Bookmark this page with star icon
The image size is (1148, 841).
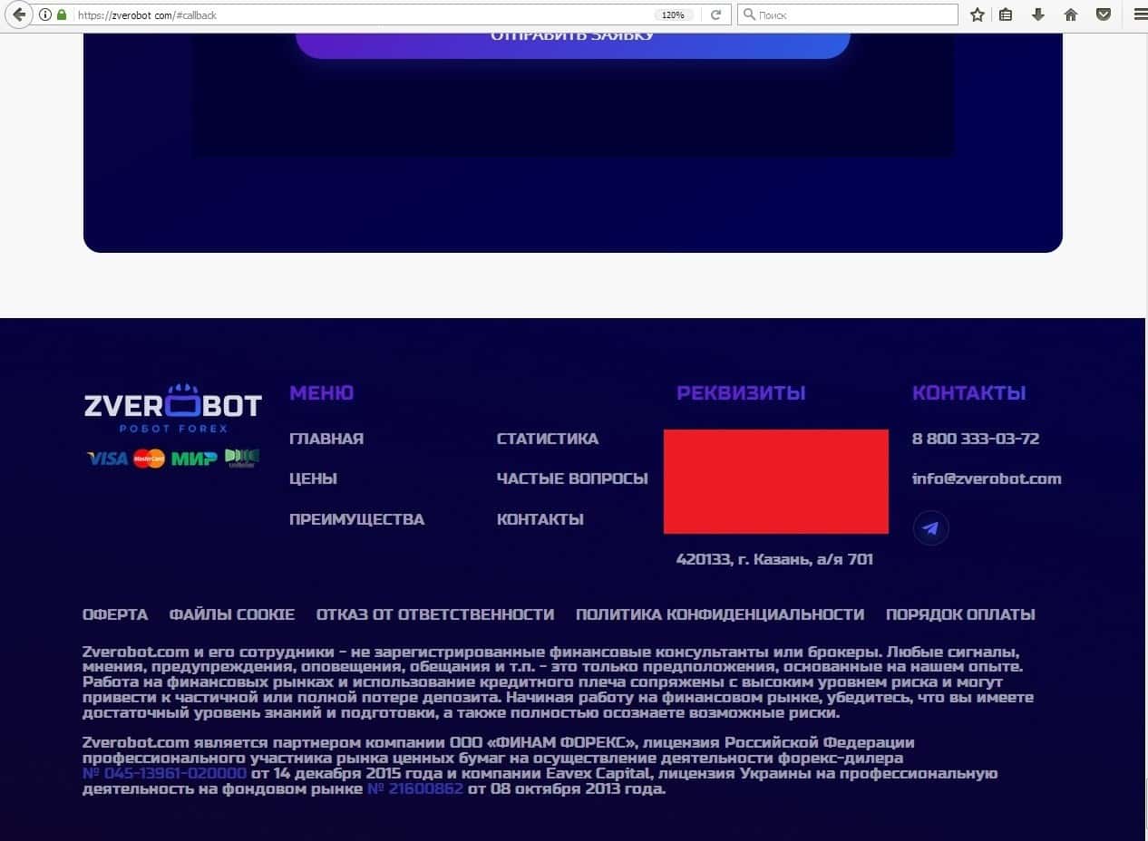click(x=978, y=14)
